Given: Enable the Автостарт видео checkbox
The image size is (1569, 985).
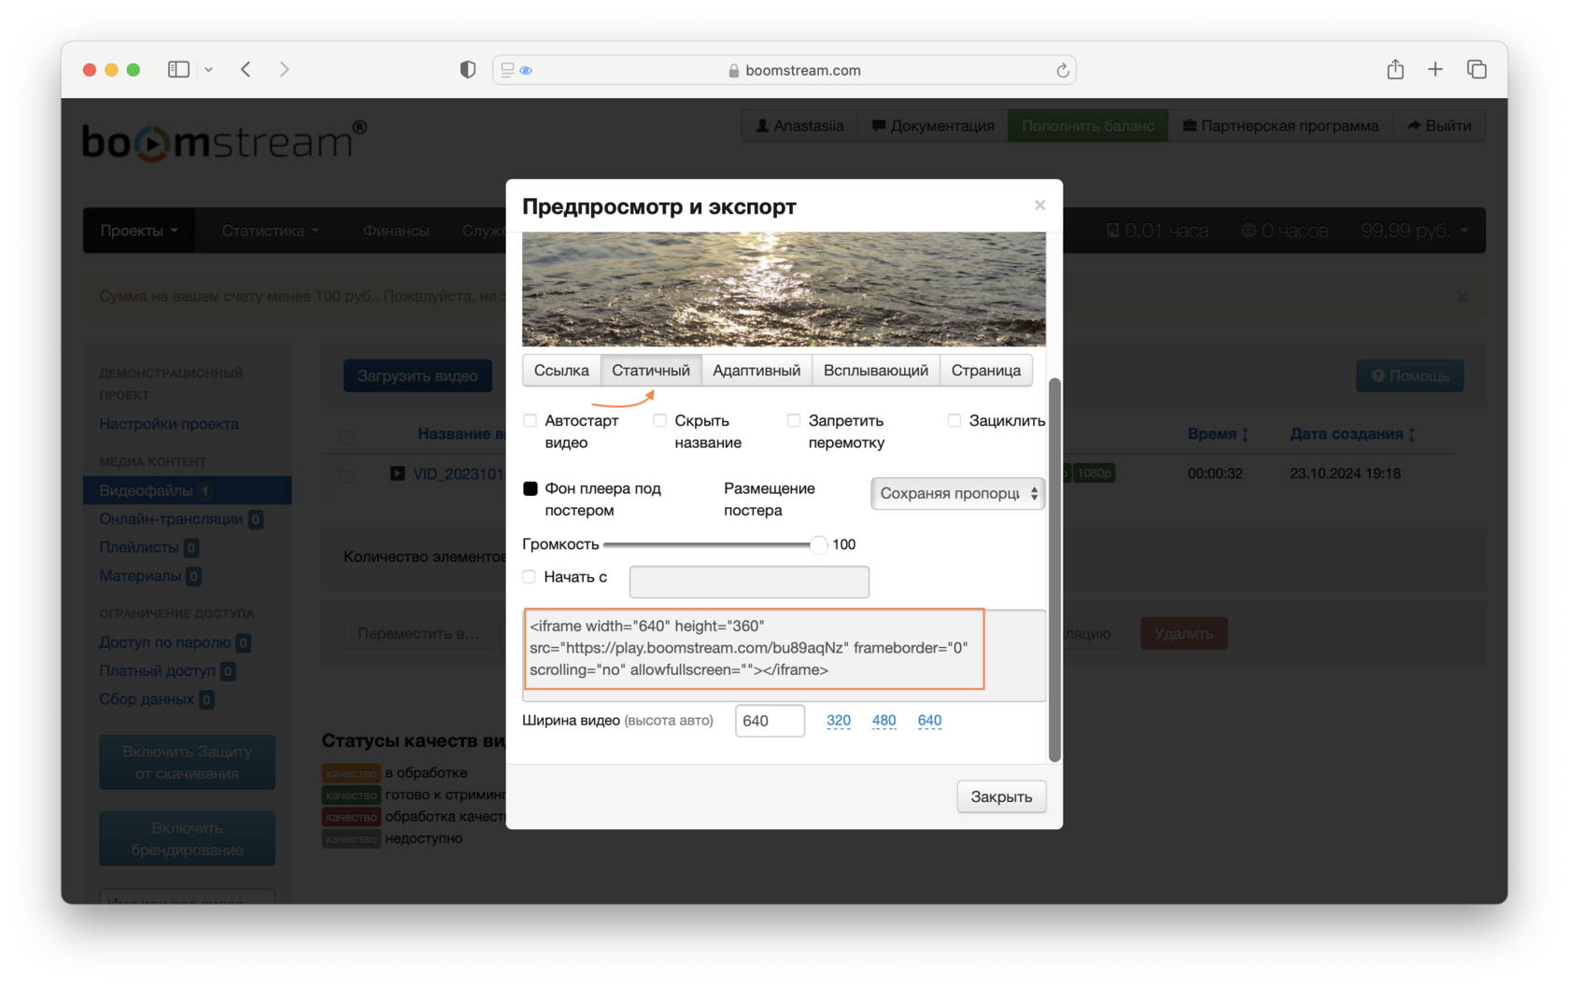Looking at the screenshot, I should pos(530,421).
